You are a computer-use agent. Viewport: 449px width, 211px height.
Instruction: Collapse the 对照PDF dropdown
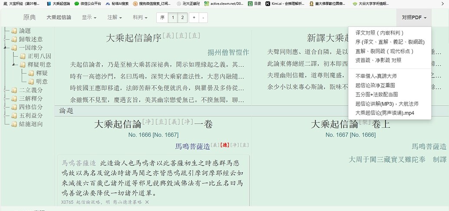[414, 17]
